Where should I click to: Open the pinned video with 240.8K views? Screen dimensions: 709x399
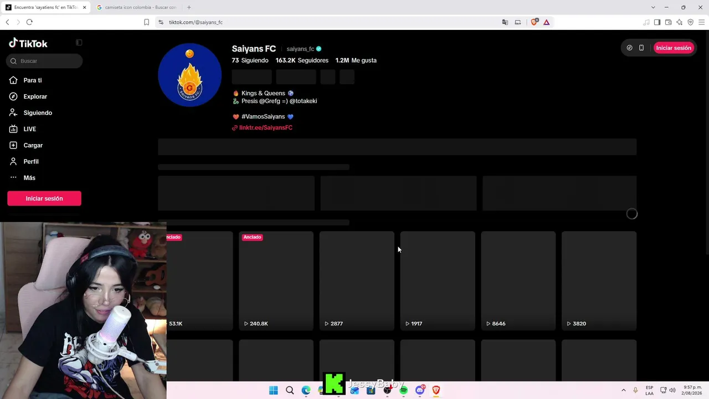tap(276, 281)
